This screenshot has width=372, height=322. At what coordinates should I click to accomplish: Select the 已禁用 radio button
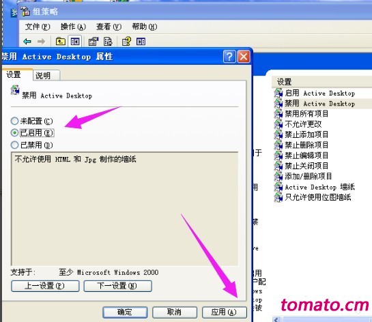[14, 145]
